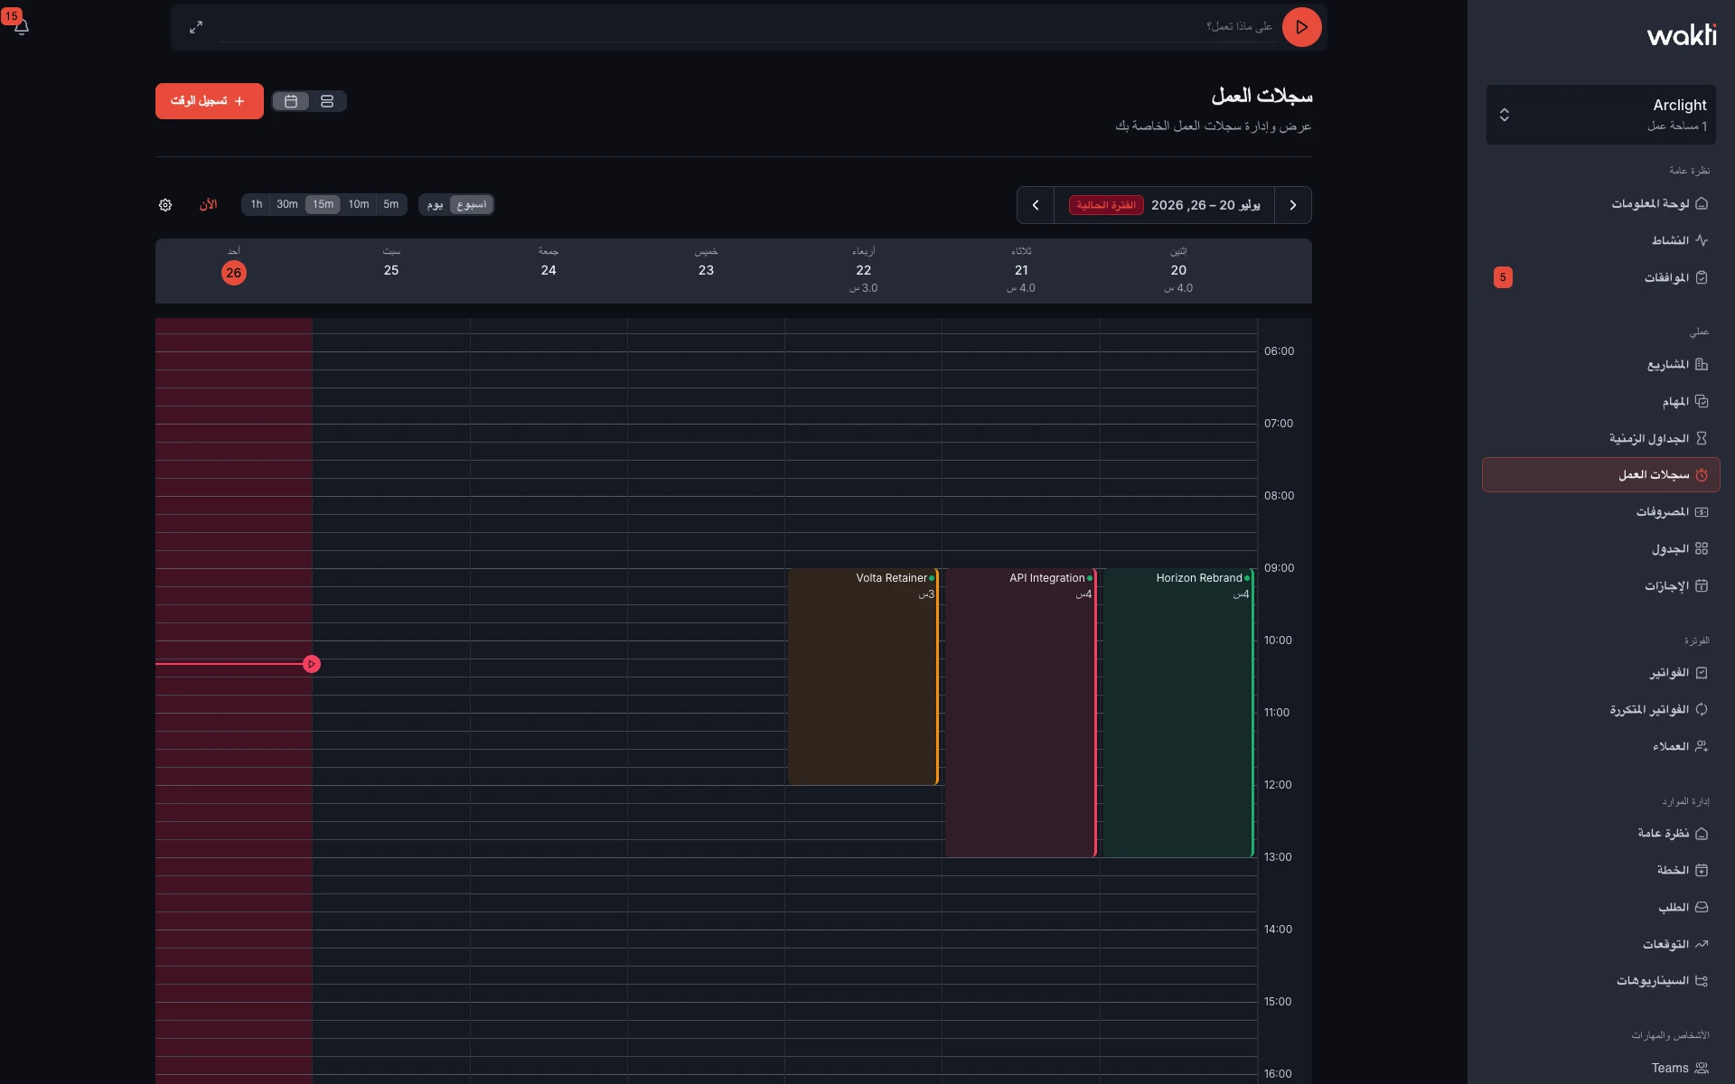The image size is (1735, 1084).
Task: Click the timer description input field
Action: tap(746, 27)
